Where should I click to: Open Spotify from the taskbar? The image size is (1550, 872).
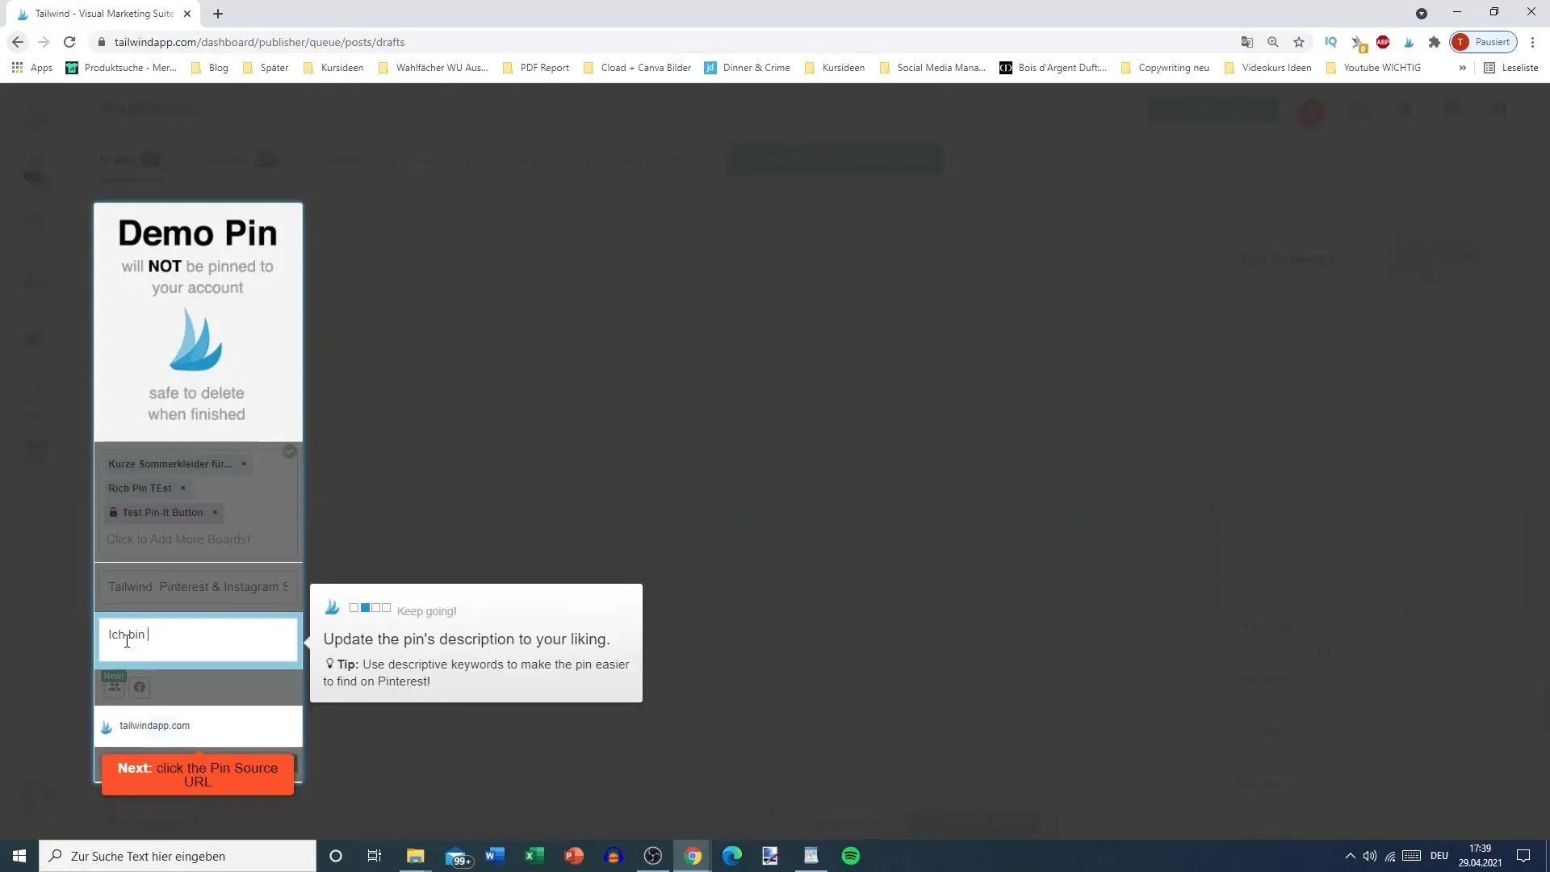(x=851, y=856)
